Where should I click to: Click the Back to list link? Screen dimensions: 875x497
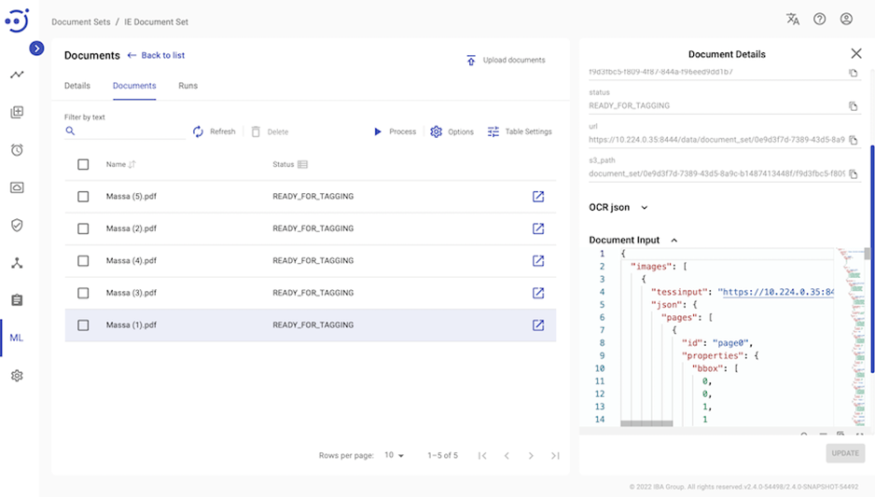pyautogui.click(x=156, y=56)
